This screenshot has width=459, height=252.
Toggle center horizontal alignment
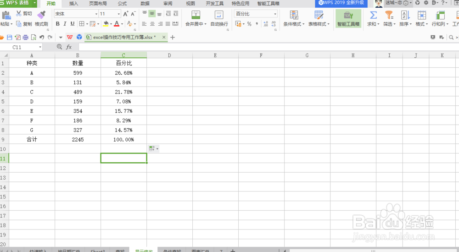pos(152,24)
